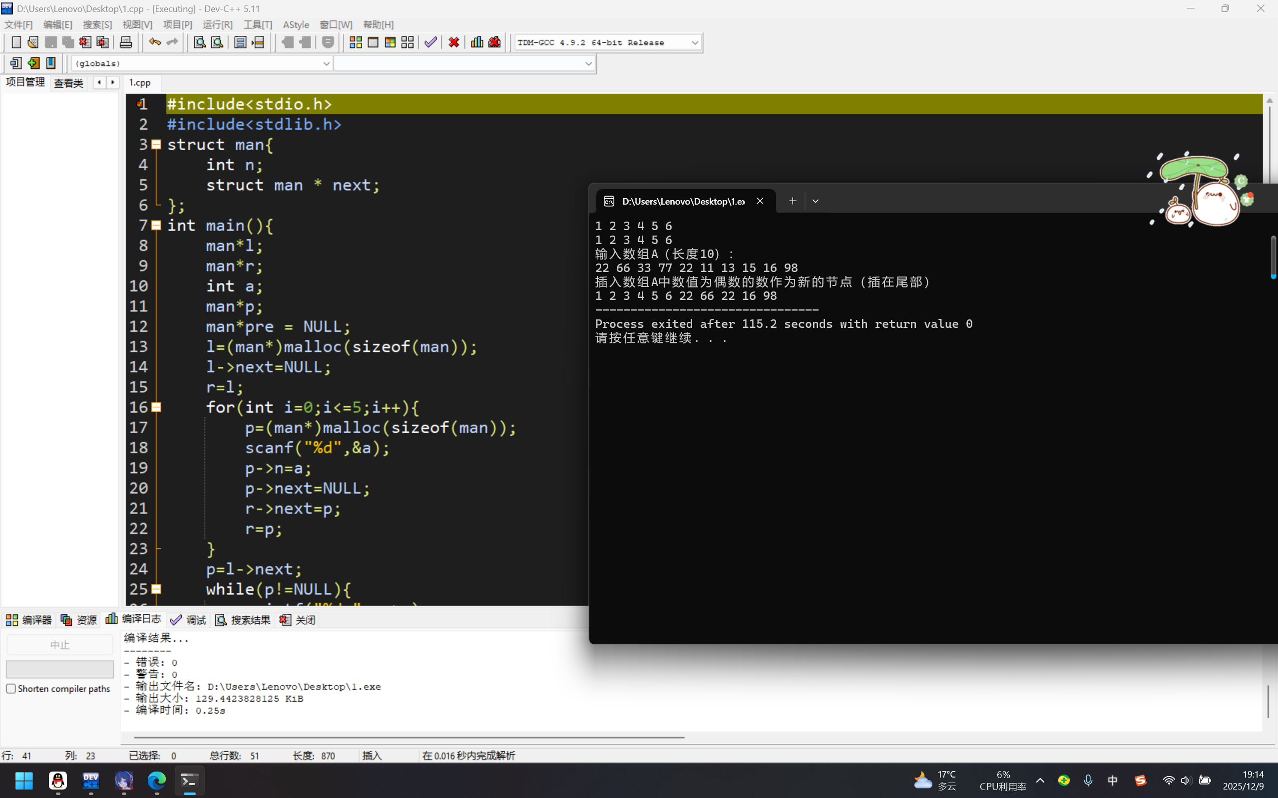Click the purple checkmark Debug icon

430,42
